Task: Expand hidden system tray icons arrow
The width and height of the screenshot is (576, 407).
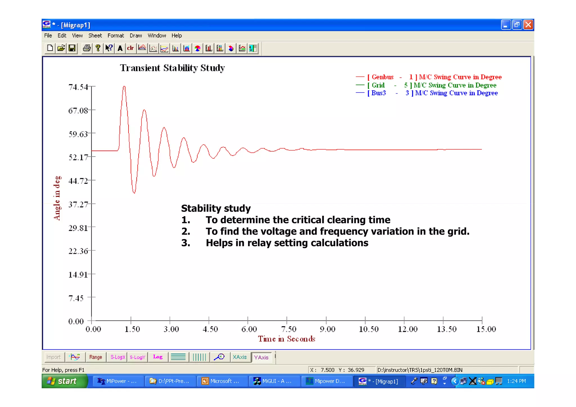Action: (x=454, y=381)
